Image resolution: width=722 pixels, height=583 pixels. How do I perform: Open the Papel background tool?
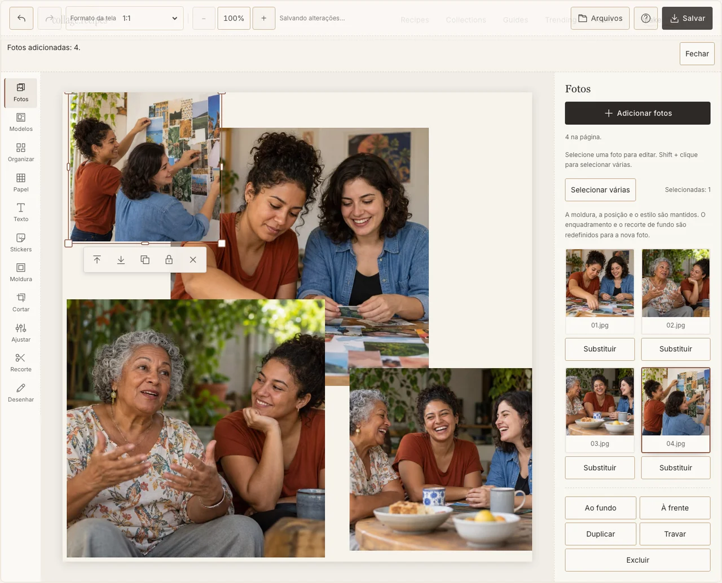[21, 183]
